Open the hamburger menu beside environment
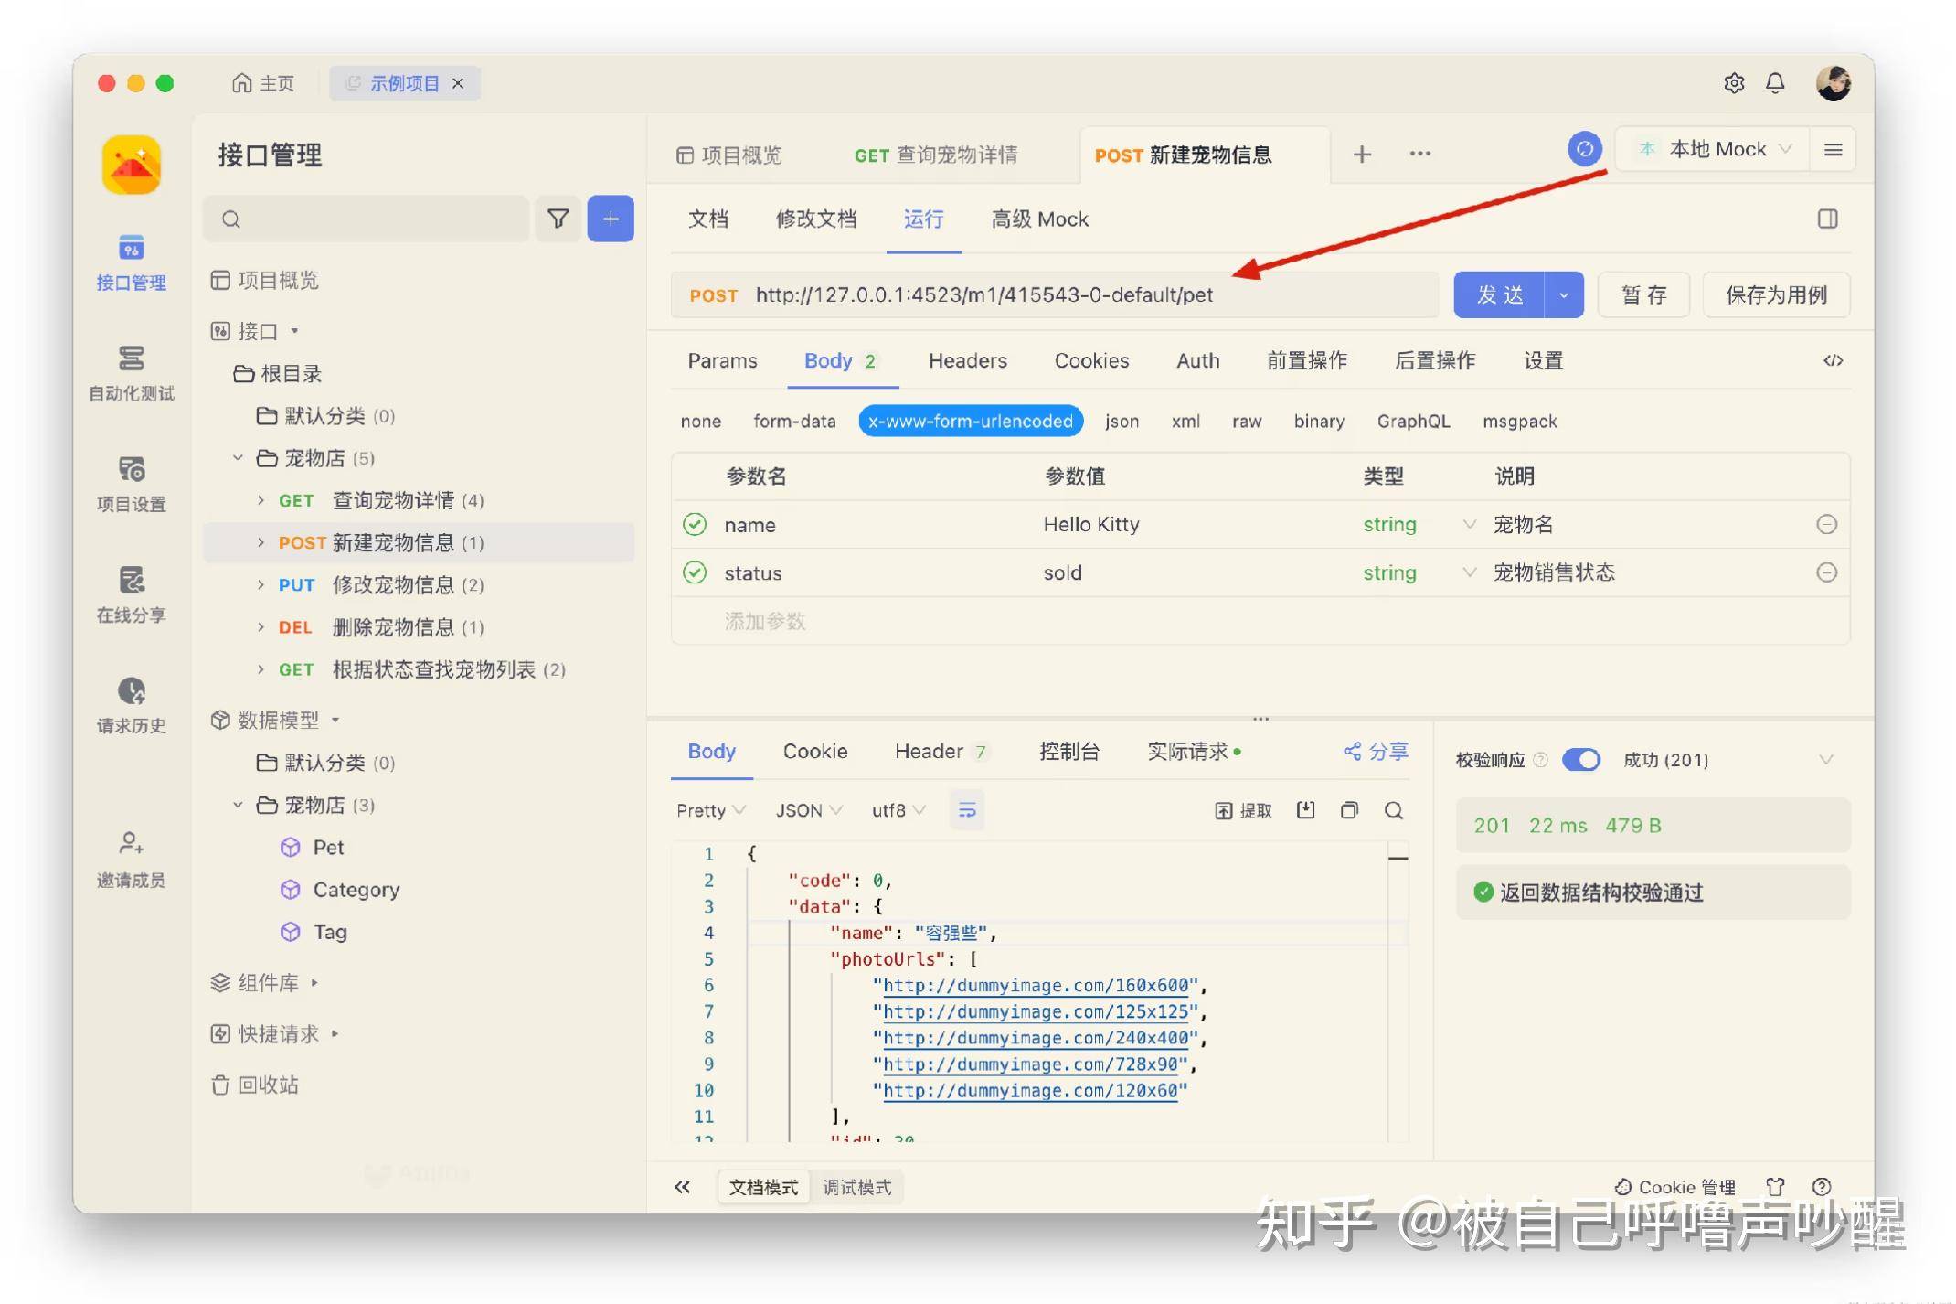The image size is (1956, 1304). (1833, 149)
